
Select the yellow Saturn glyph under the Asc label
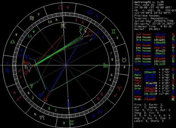click(26, 67)
